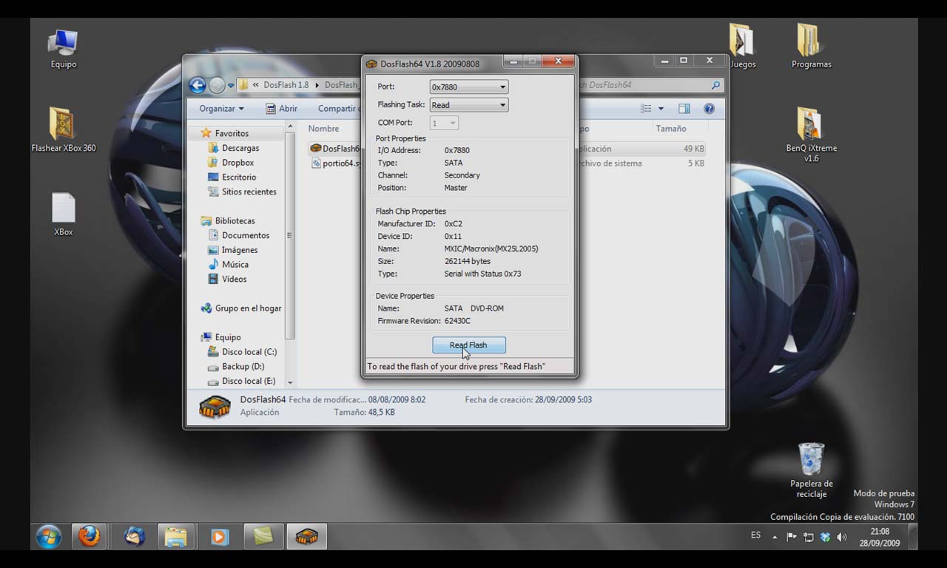Click the search magnifier in Explorer
947x568 pixels.
(715, 85)
